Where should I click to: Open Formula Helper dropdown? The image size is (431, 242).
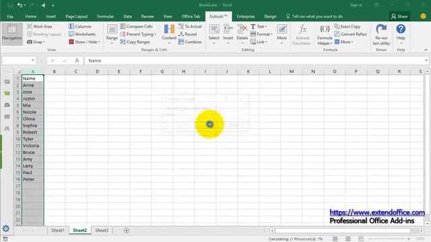pos(325,34)
